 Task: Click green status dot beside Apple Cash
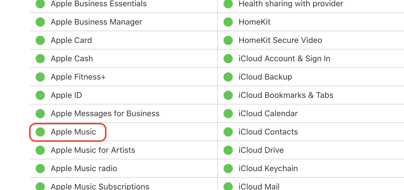[x=40, y=59]
